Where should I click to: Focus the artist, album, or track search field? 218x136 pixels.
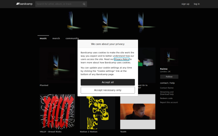tap(61, 4)
